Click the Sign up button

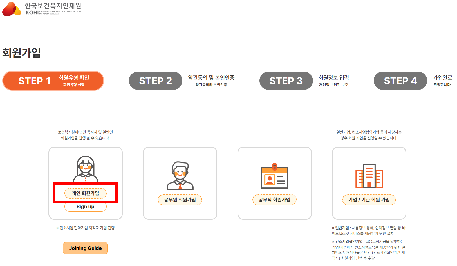pyautogui.click(x=85, y=207)
